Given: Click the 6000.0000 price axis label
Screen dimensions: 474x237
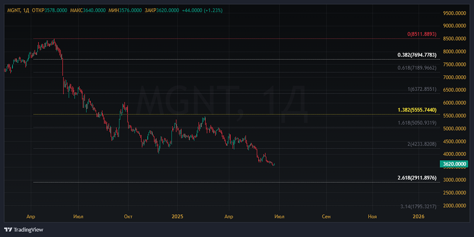Looking at the screenshot, I should click(x=455, y=103).
